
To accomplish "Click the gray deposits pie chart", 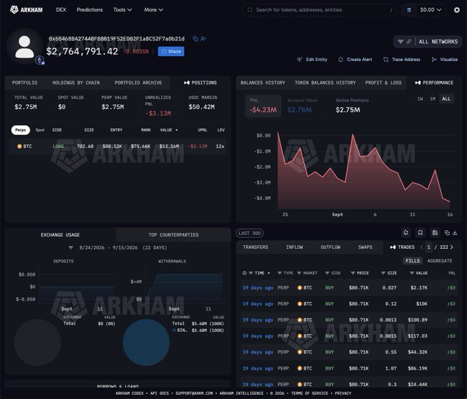I will (38, 343).
